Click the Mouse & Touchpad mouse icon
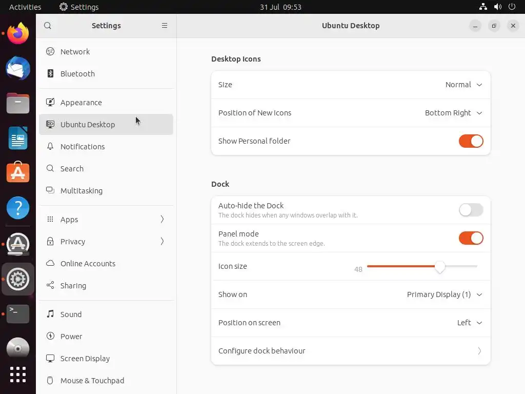This screenshot has height=394, width=525. pos(50,380)
